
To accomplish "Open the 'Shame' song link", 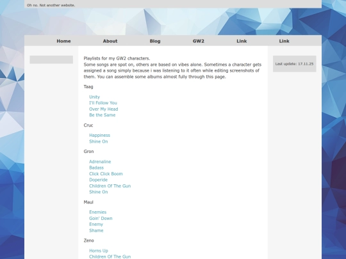I will [x=96, y=230].
